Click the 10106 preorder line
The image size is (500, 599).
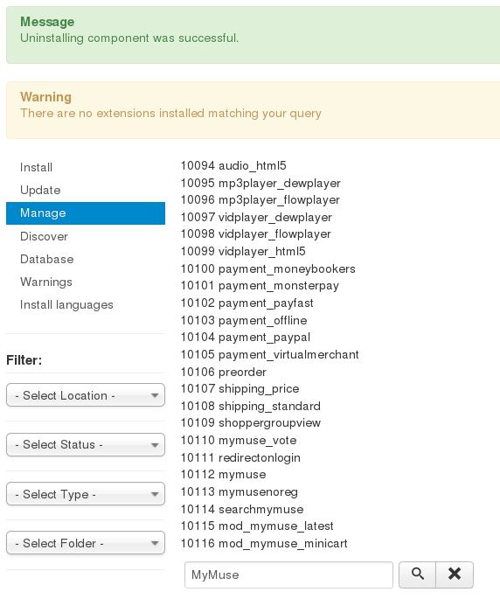coord(224,372)
